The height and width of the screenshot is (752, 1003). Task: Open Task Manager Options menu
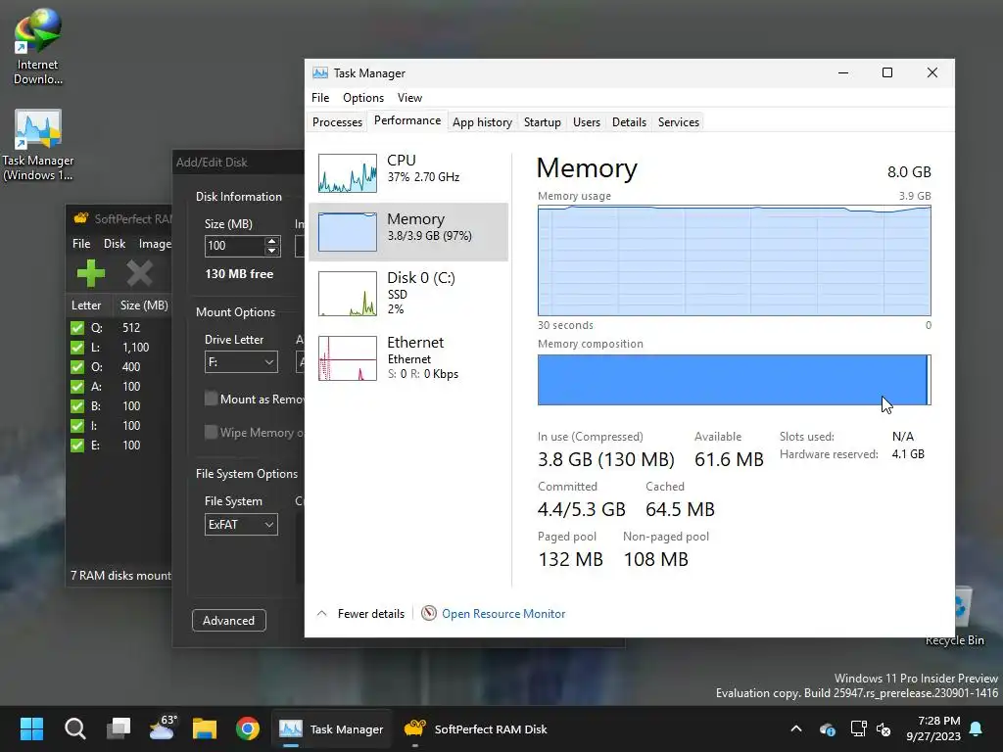tap(363, 98)
